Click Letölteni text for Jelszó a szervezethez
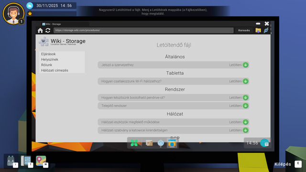Viewport: 306px width, 172px height. click(235, 65)
